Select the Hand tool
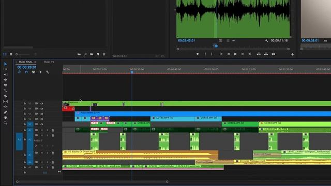 [x=6, y=117]
